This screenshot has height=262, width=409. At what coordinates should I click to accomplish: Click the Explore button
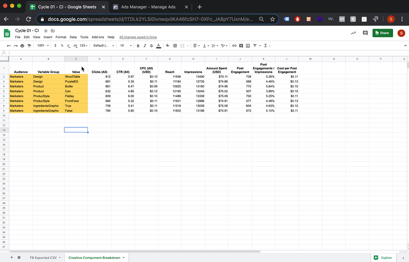[x=382, y=257]
